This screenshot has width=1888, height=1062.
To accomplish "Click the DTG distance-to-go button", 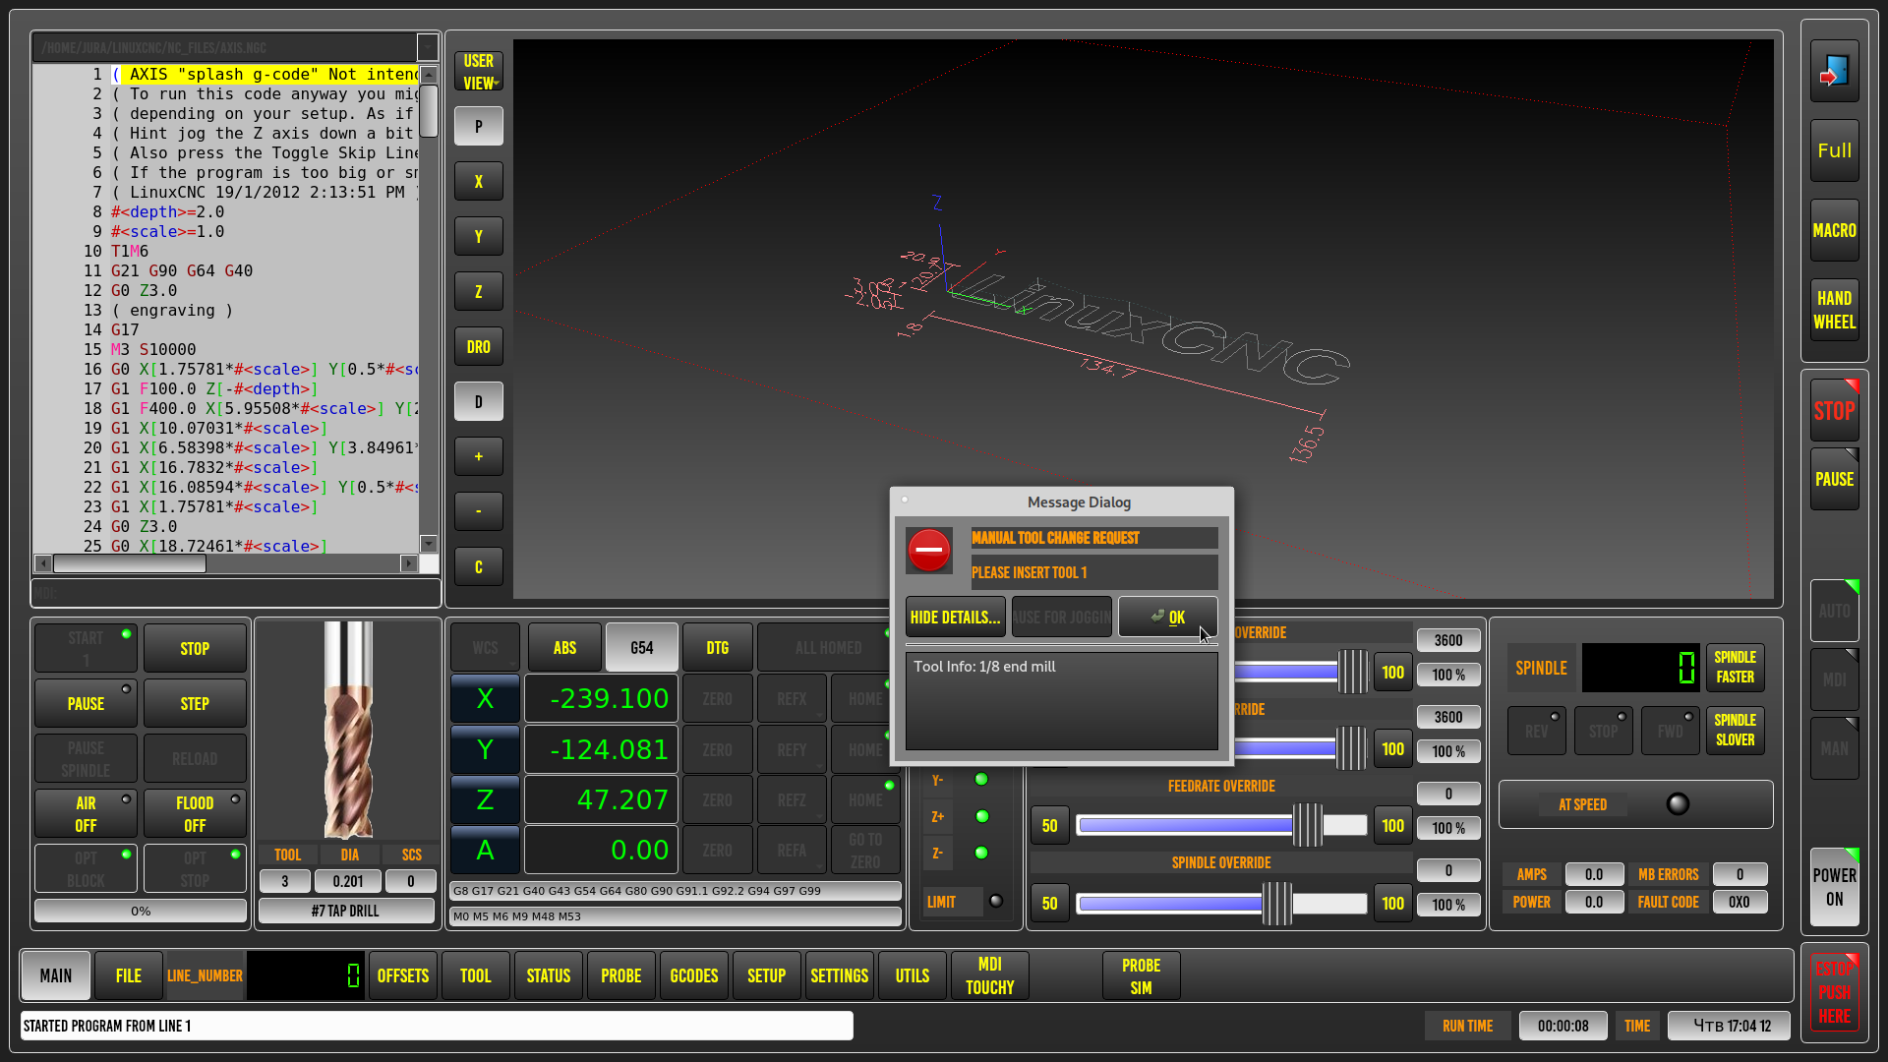I will pos(718,648).
